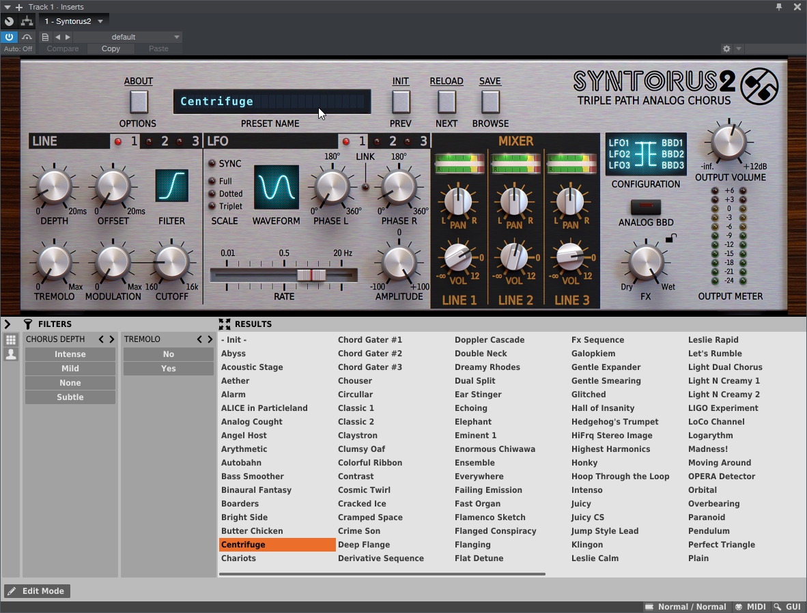Open the gear settings icon

click(x=726, y=48)
